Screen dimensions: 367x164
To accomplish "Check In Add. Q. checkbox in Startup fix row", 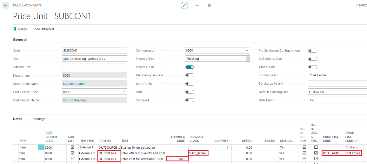I will pyautogui.click(x=316, y=147).
